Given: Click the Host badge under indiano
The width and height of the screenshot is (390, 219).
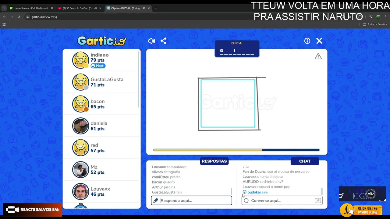Looking at the screenshot, I should [98, 66].
